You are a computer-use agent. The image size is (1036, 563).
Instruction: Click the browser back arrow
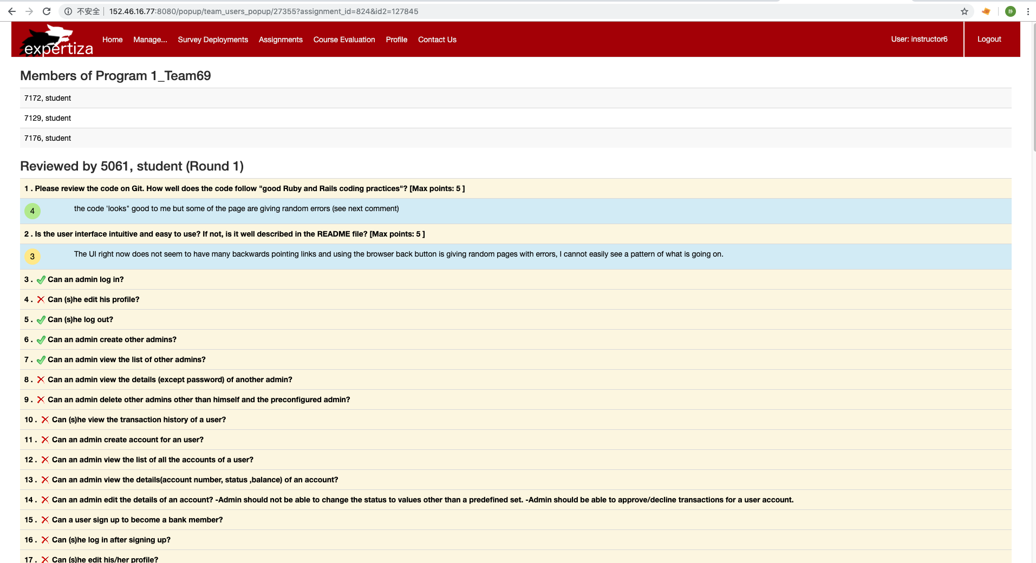[12, 11]
